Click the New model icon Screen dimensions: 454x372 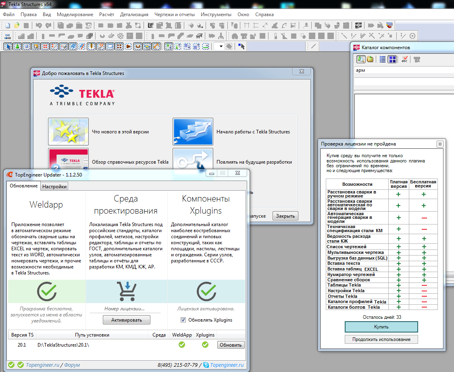click(7, 25)
